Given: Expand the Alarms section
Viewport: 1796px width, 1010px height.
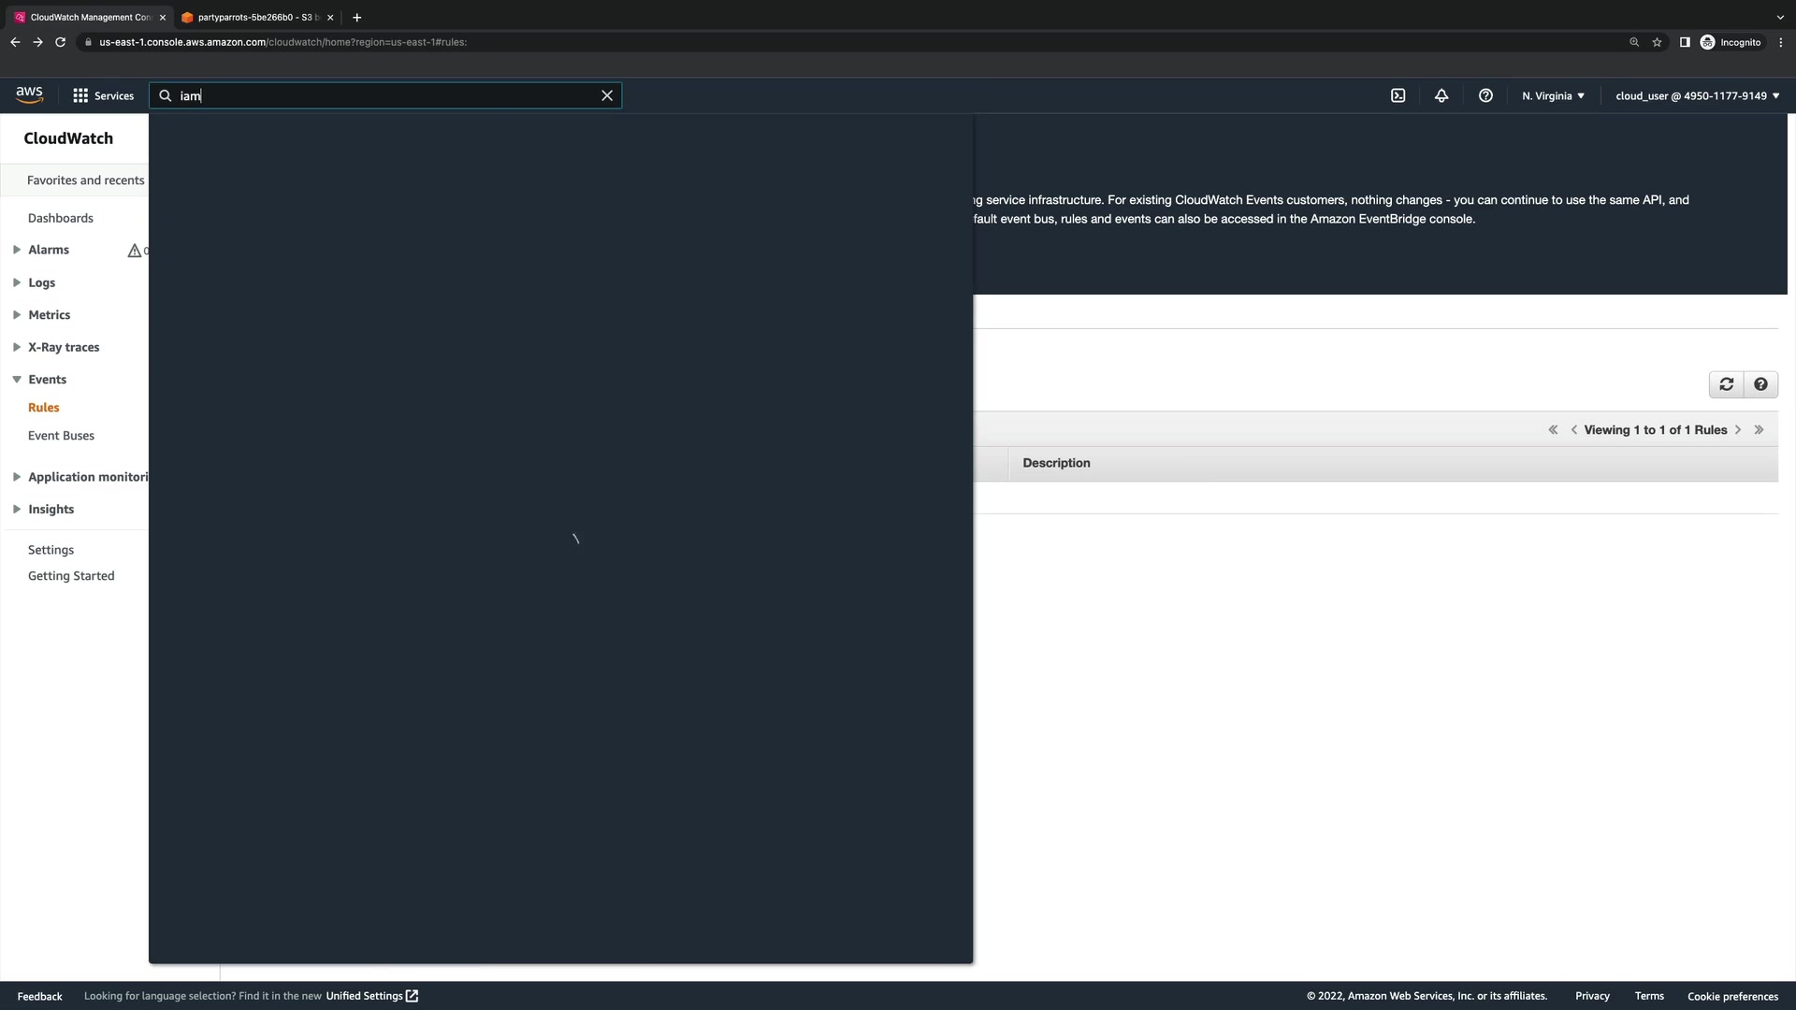Looking at the screenshot, I should (17, 250).
